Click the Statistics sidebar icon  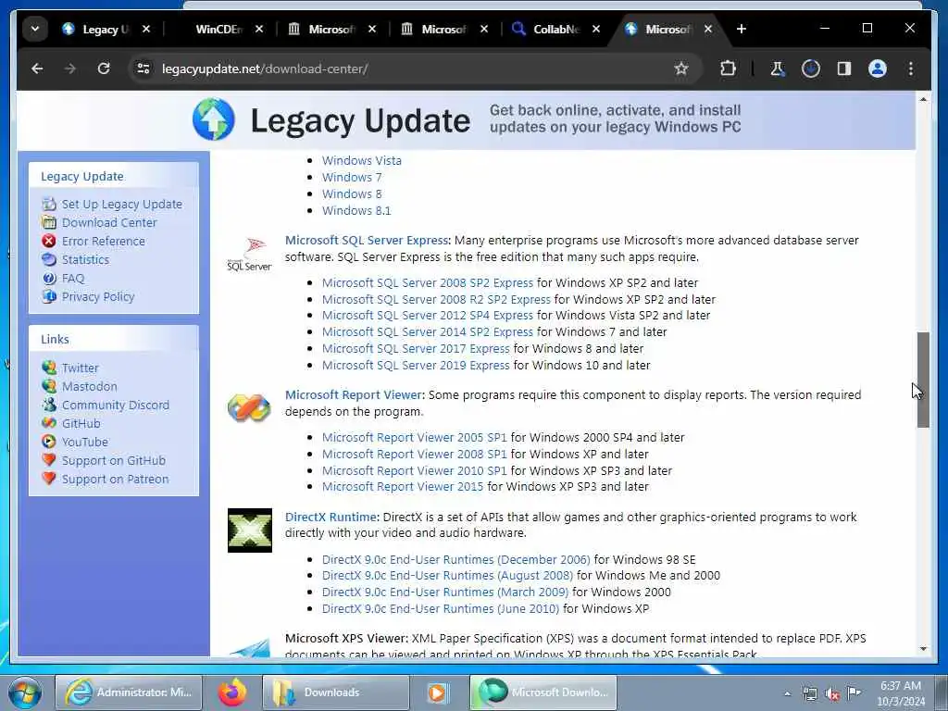click(x=49, y=259)
